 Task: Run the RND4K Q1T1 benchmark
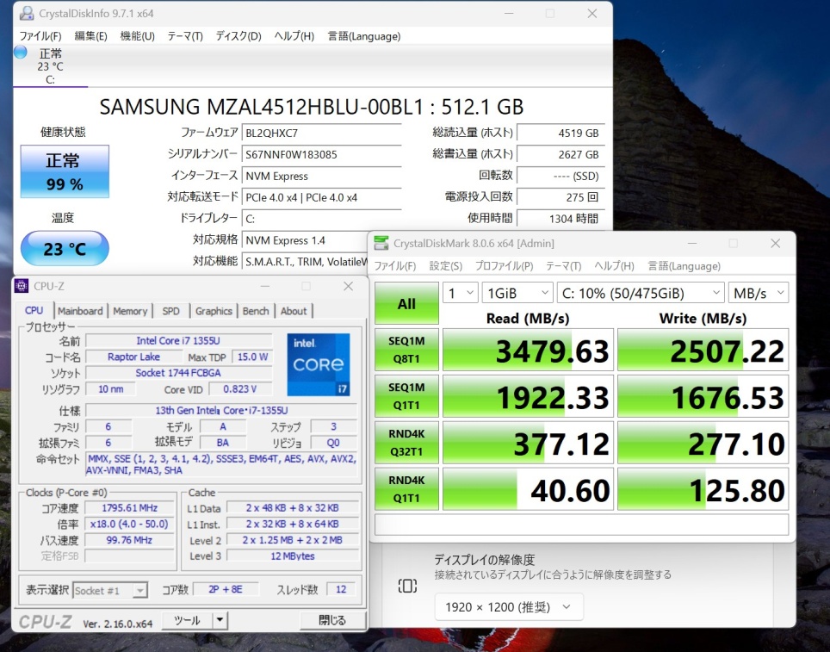[406, 489]
